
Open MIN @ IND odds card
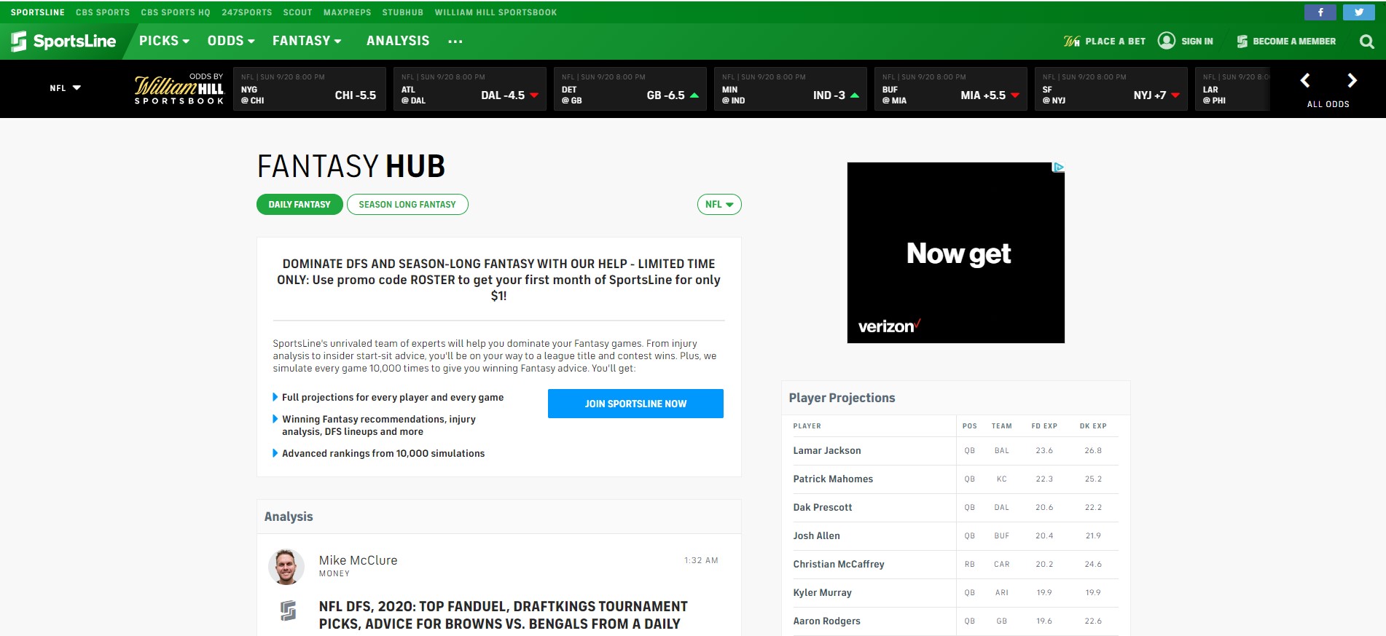click(x=791, y=89)
